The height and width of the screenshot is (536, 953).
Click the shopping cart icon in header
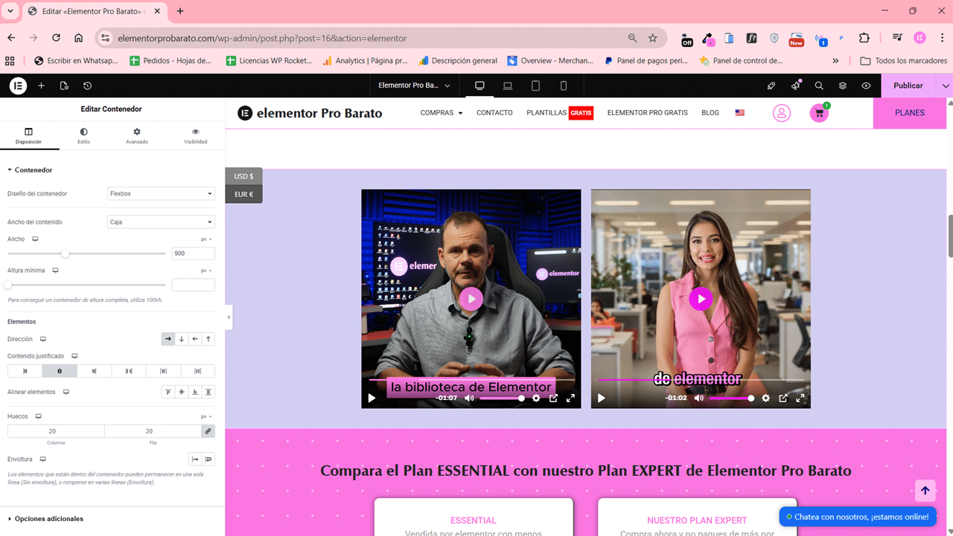(819, 113)
